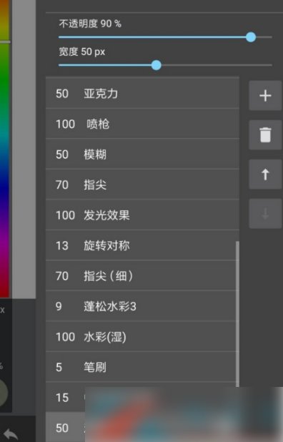283x442 pixels.
Task: Select the 指尖 (细) brush
Action: pyautogui.click(x=142, y=276)
